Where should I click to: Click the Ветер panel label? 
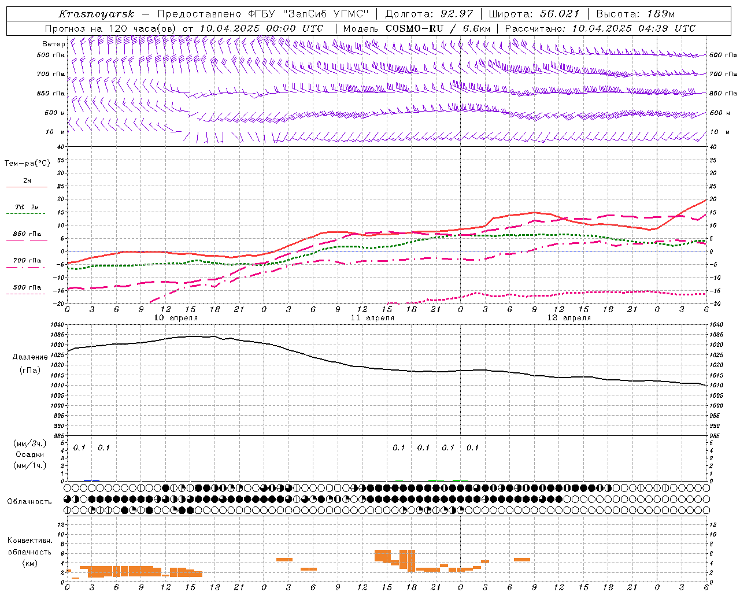(x=53, y=44)
